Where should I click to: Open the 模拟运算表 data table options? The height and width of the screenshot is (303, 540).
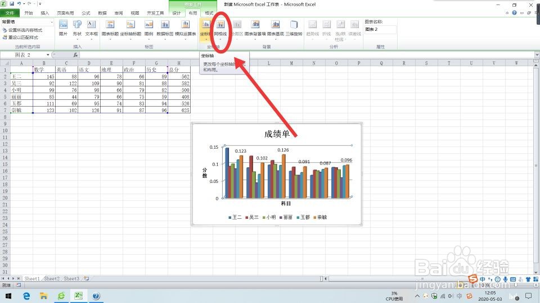coord(185,29)
